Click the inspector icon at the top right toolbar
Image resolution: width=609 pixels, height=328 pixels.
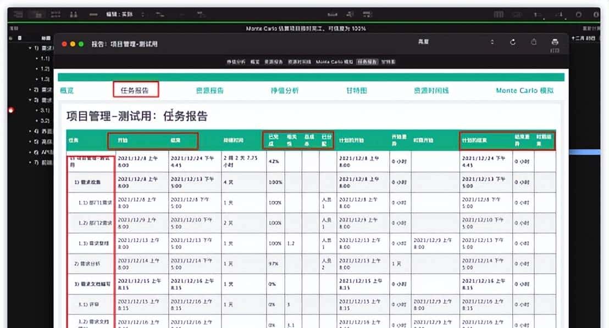click(x=595, y=13)
